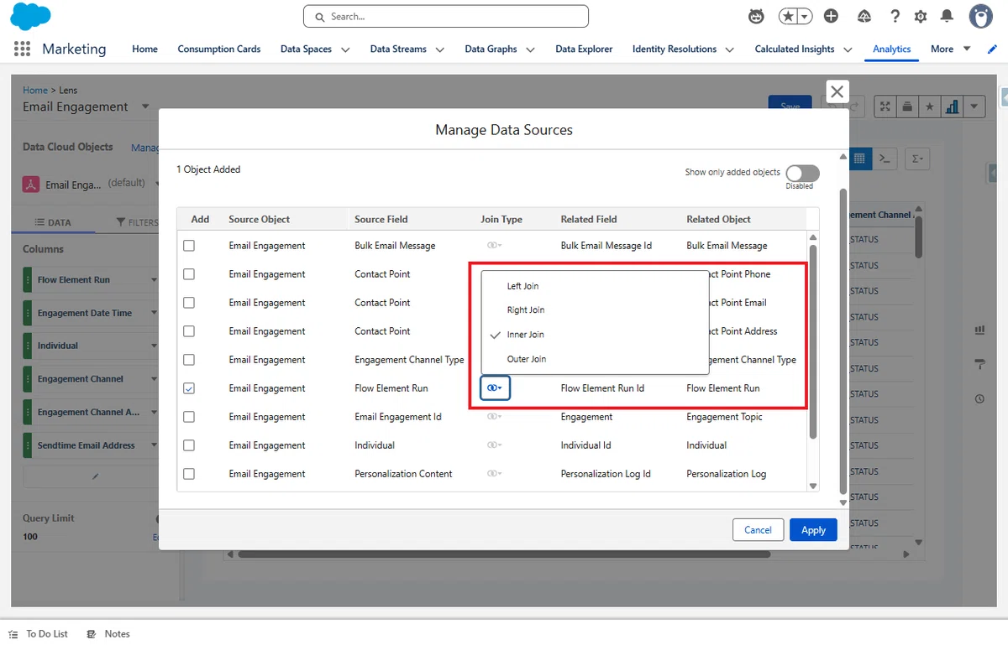Click the Email Engagement object icon under Data Cloud Objects
1008x645 pixels.
pos(31,185)
